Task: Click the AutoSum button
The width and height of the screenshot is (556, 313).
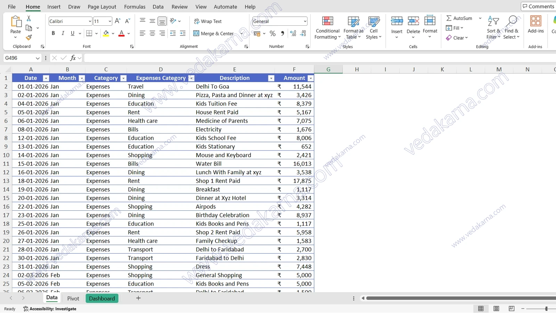Action: click(459, 18)
